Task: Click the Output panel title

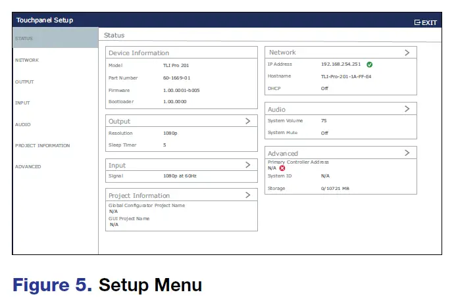Action: (119, 122)
